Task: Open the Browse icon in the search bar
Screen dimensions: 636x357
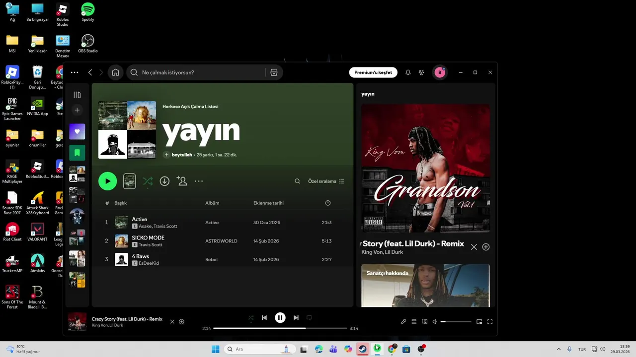Action: coord(274,72)
